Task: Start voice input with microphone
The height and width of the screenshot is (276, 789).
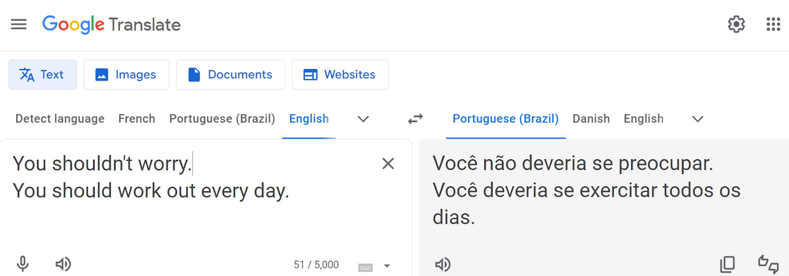Action: coord(23,264)
